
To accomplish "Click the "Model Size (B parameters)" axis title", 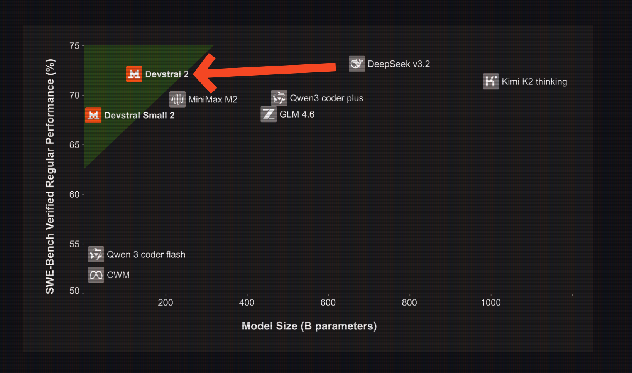I will click(309, 326).
